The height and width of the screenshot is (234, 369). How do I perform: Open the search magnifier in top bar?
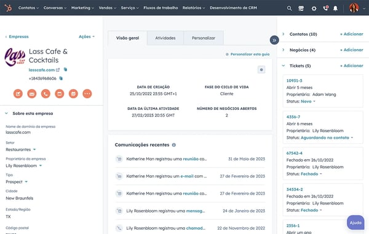pos(289,8)
